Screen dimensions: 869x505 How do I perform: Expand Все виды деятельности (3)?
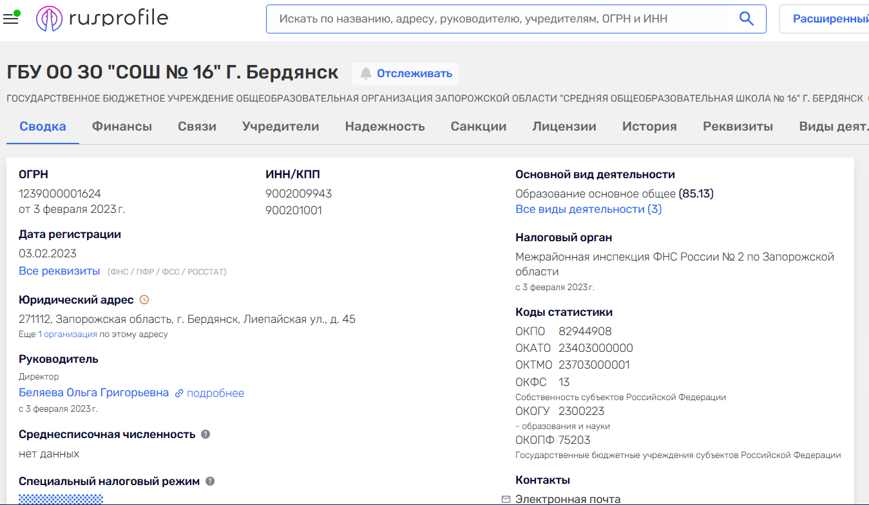click(x=588, y=209)
